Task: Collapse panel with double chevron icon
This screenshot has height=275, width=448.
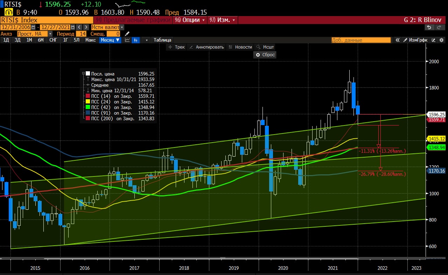Action: point(398,40)
